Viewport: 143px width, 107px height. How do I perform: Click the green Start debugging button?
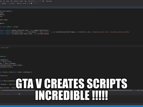click(x=13, y=4)
